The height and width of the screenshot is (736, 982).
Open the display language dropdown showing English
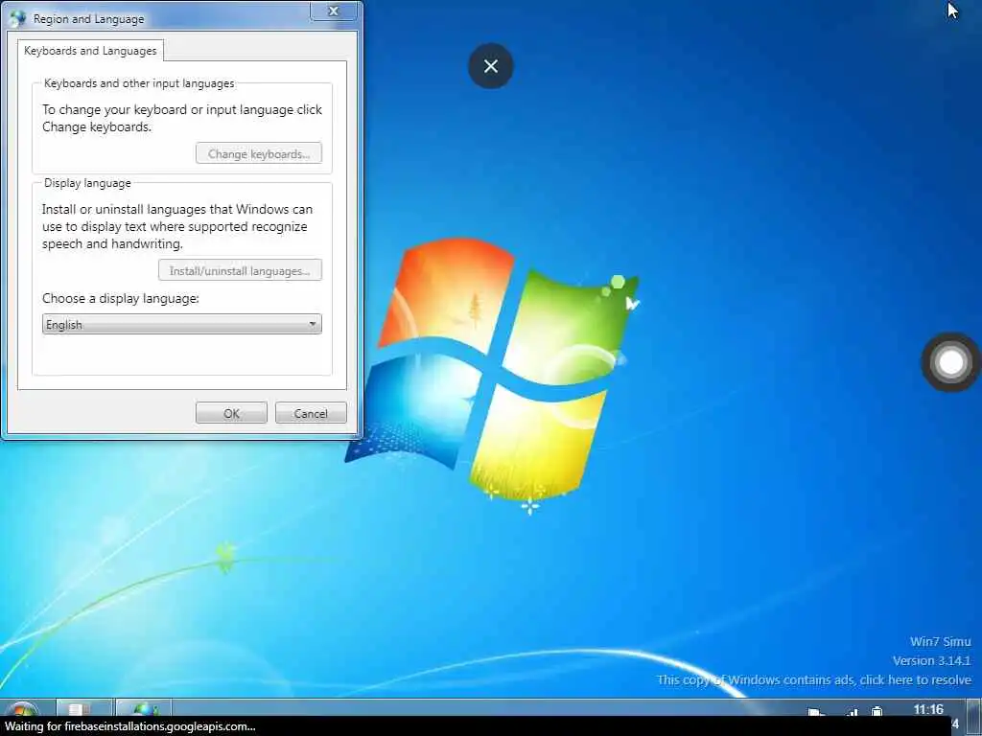tap(181, 324)
